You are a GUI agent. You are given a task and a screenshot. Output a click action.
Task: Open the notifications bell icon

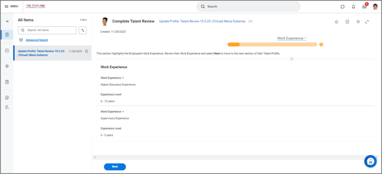click(353, 7)
